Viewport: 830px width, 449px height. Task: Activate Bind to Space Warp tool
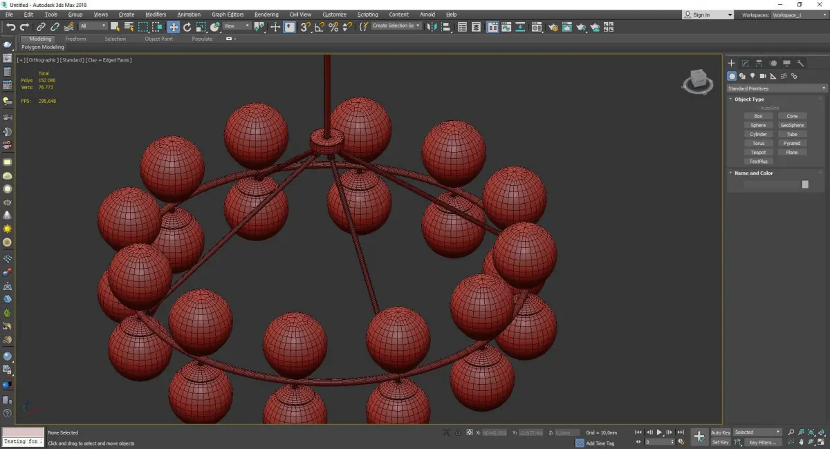click(69, 27)
